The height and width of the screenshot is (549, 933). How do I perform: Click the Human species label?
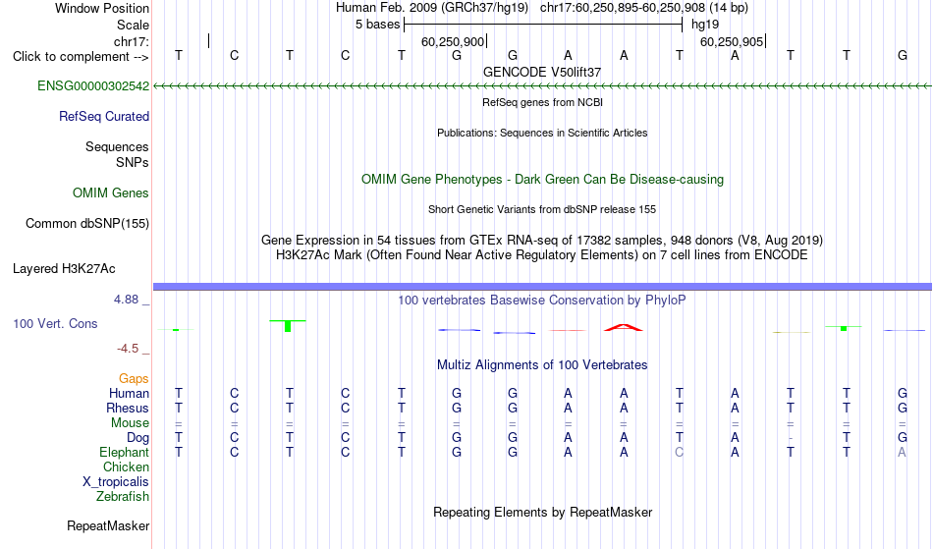129,394
